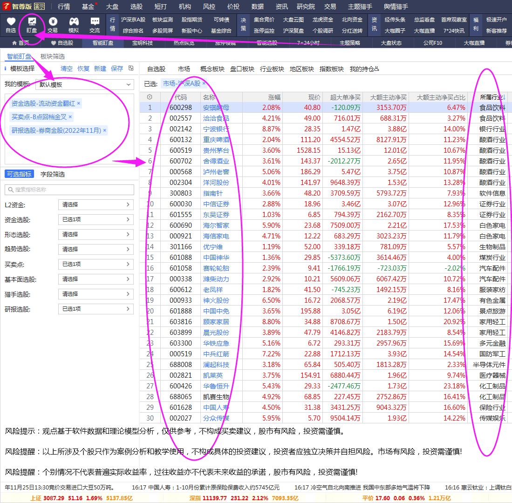Open 大盘状态 page tab
This screenshot has width=512, height=503.
click(391, 43)
